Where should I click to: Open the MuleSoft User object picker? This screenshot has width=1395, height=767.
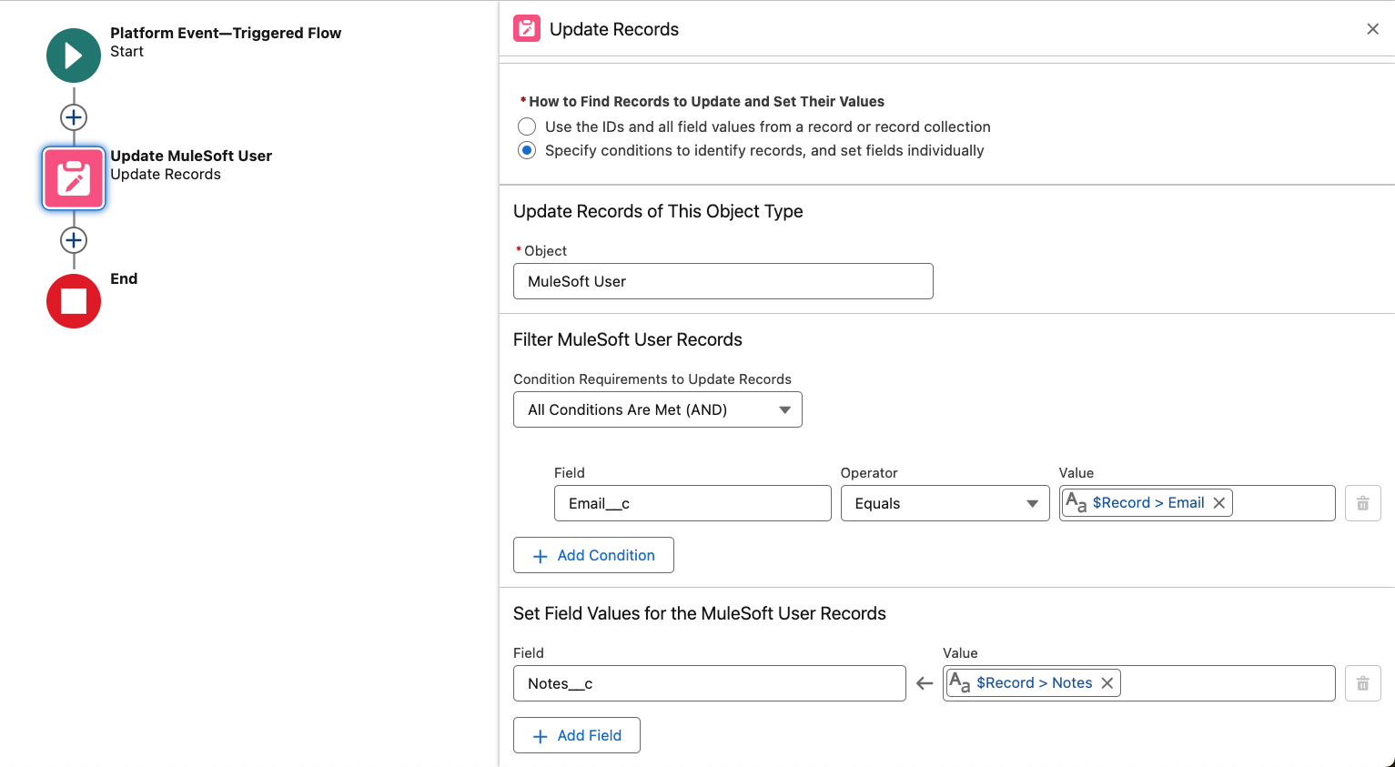[x=723, y=281]
